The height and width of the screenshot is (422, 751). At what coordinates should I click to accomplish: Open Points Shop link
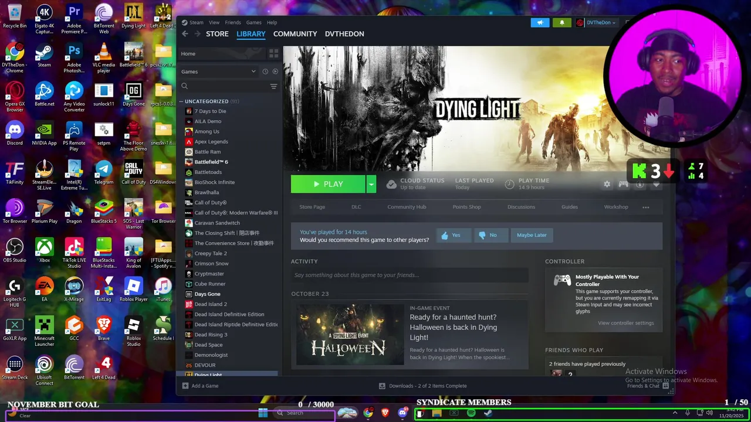point(466,207)
